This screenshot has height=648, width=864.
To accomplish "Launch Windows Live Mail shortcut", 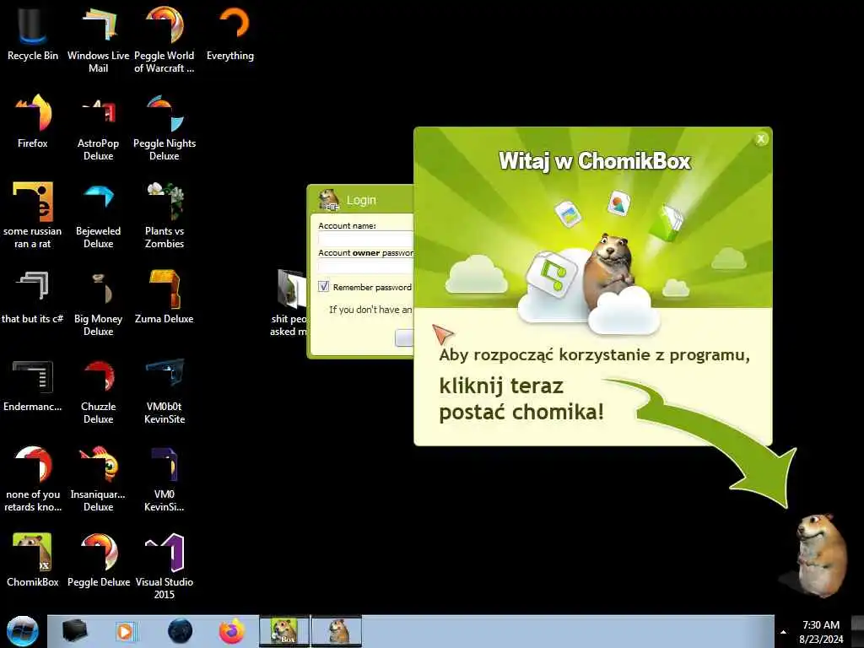I will pyautogui.click(x=98, y=40).
